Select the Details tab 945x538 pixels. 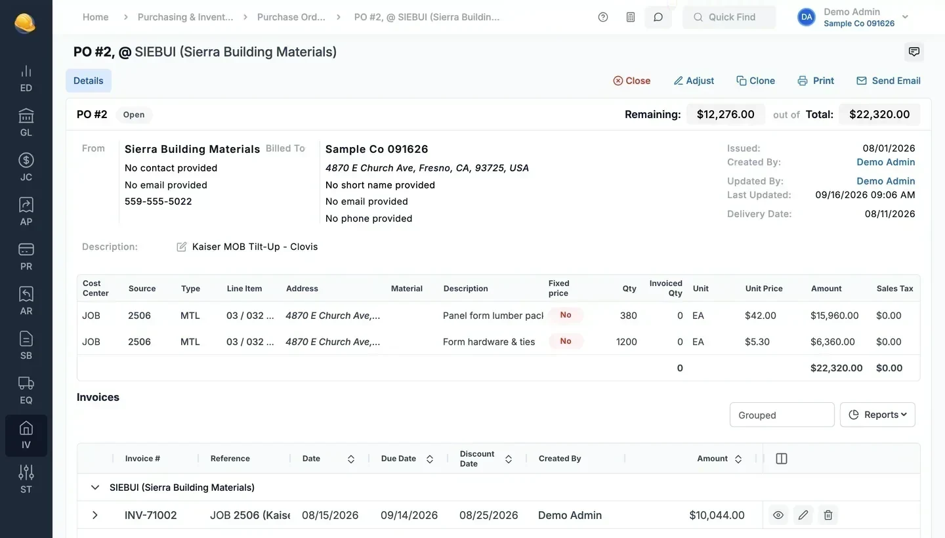point(89,81)
